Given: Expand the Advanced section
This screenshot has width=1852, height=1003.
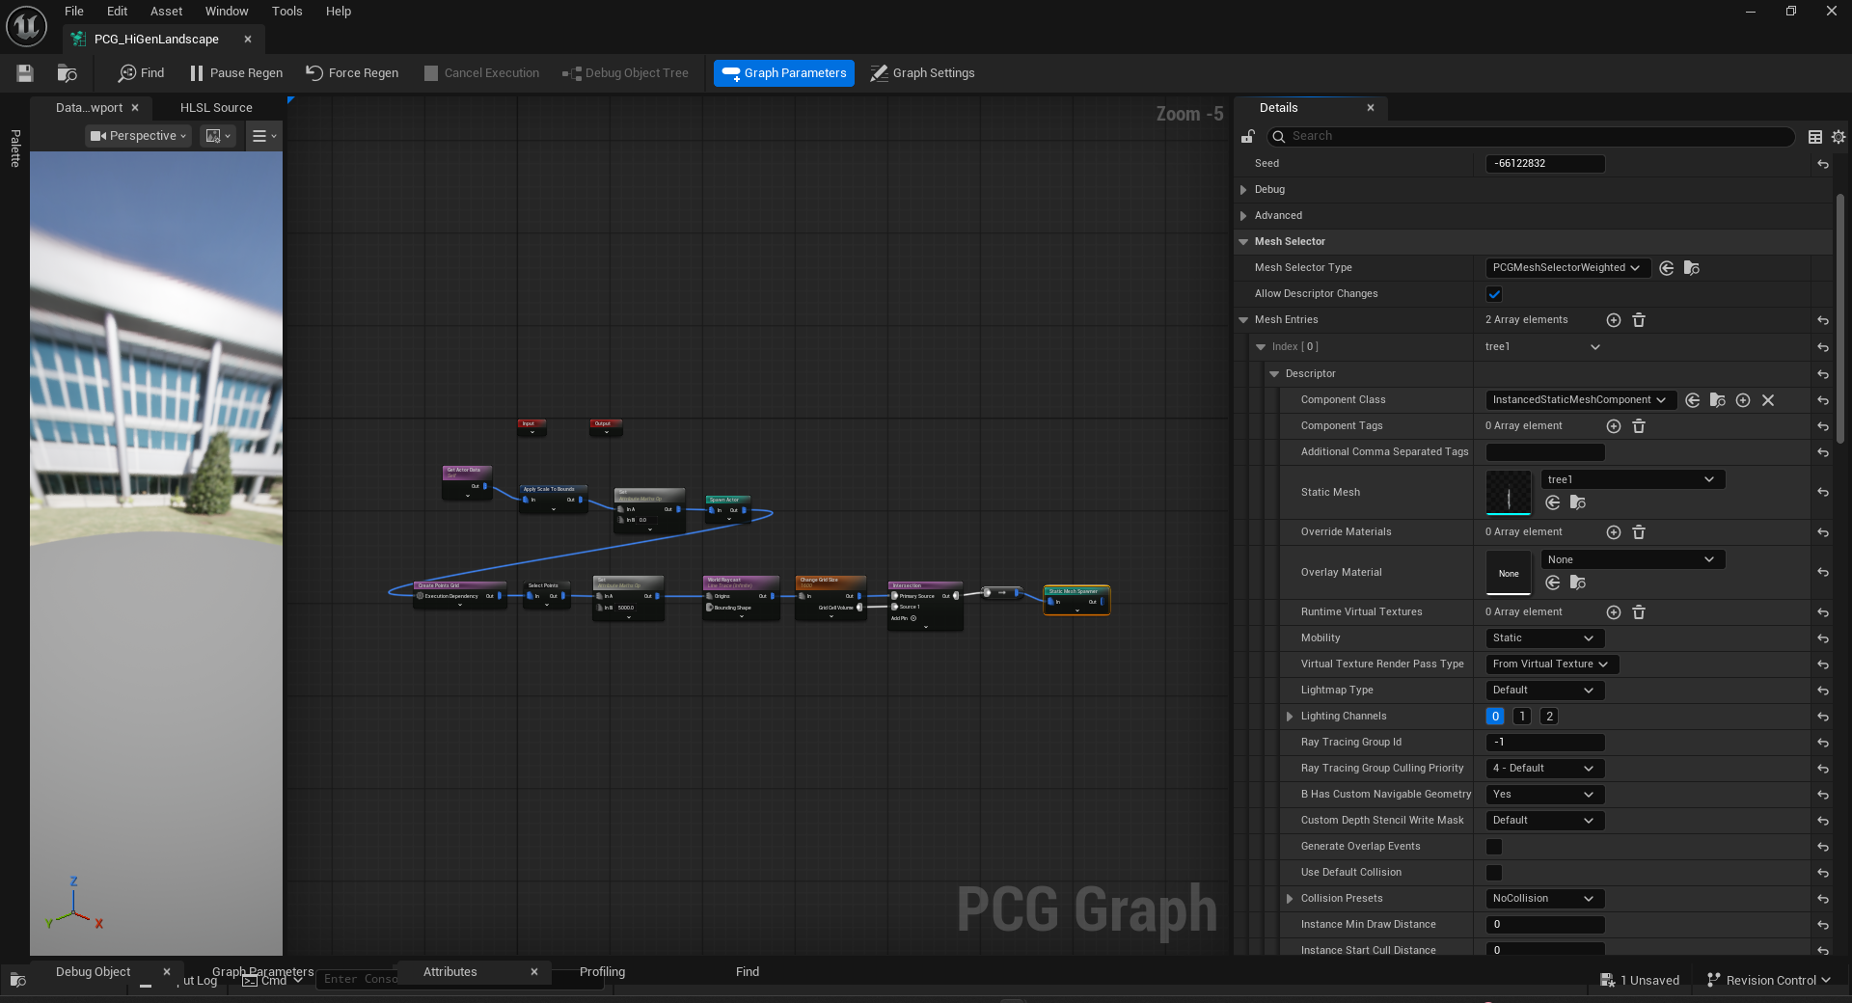Looking at the screenshot, I should 1243,216.
